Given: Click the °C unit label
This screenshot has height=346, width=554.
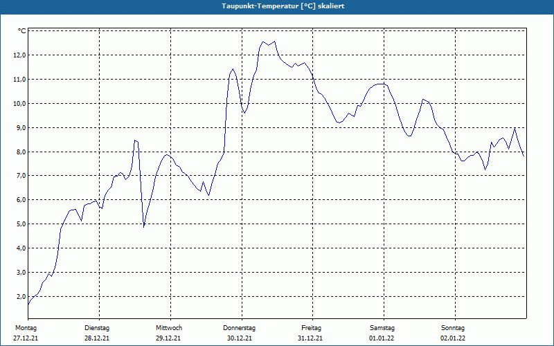Looking at the screenshot, I should pyautogui.click(x=22, y=31).
